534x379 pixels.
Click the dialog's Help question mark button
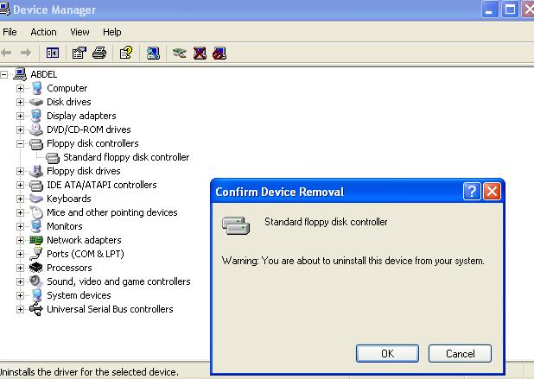472,192
